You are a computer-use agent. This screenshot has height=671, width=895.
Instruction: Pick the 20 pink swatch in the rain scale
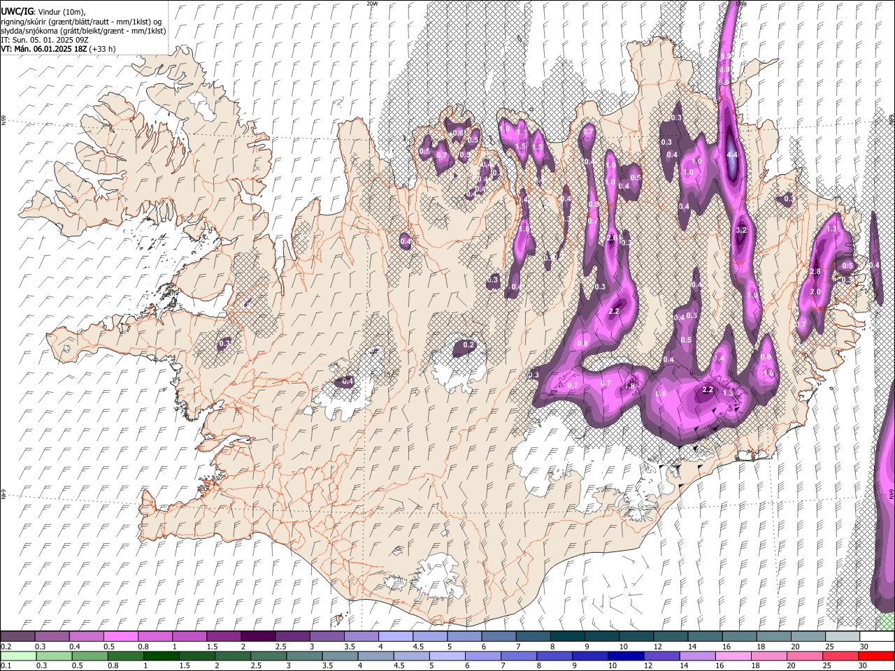[805, 656]
